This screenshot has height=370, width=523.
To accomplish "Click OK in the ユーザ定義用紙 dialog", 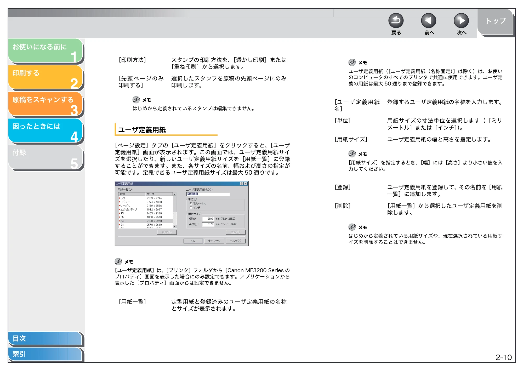I will pos(193,241).
